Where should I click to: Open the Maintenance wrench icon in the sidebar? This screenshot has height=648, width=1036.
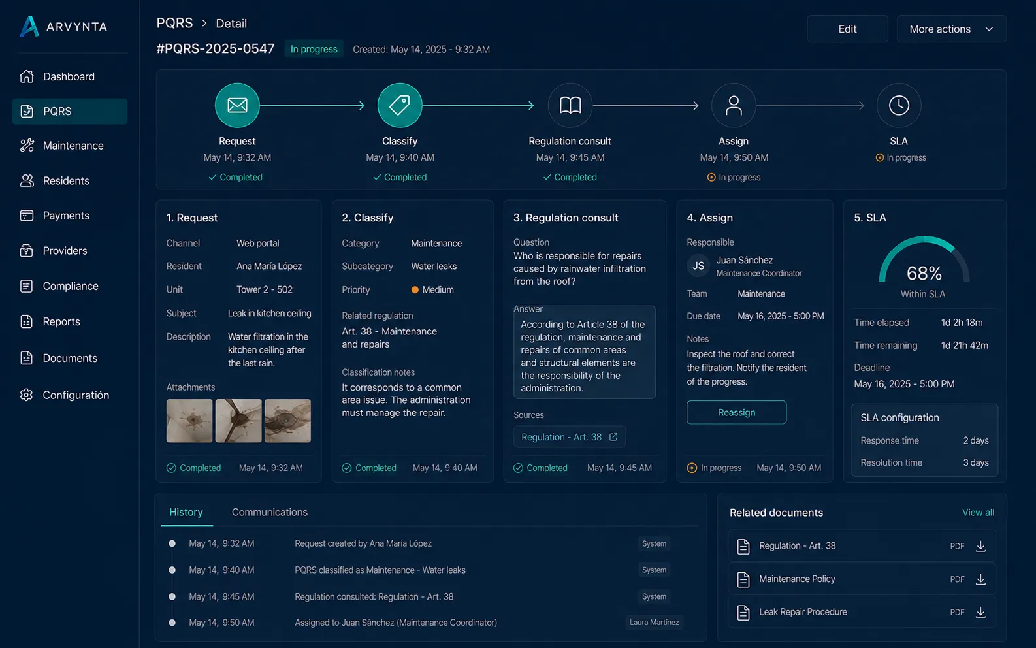coord(27,146)
